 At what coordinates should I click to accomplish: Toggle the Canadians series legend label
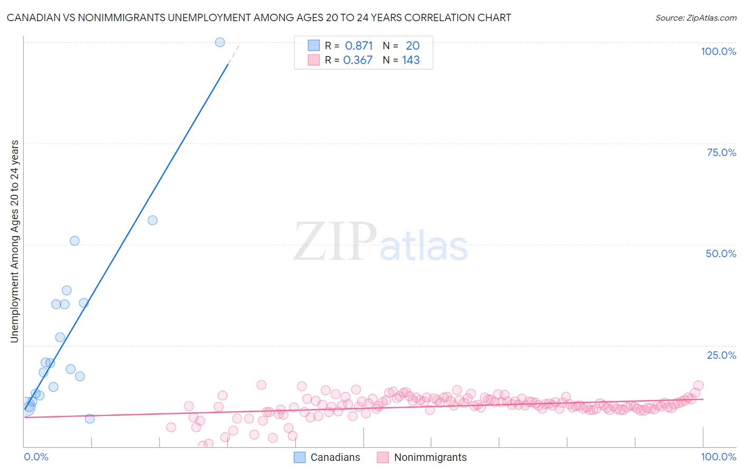coord(335,457)
